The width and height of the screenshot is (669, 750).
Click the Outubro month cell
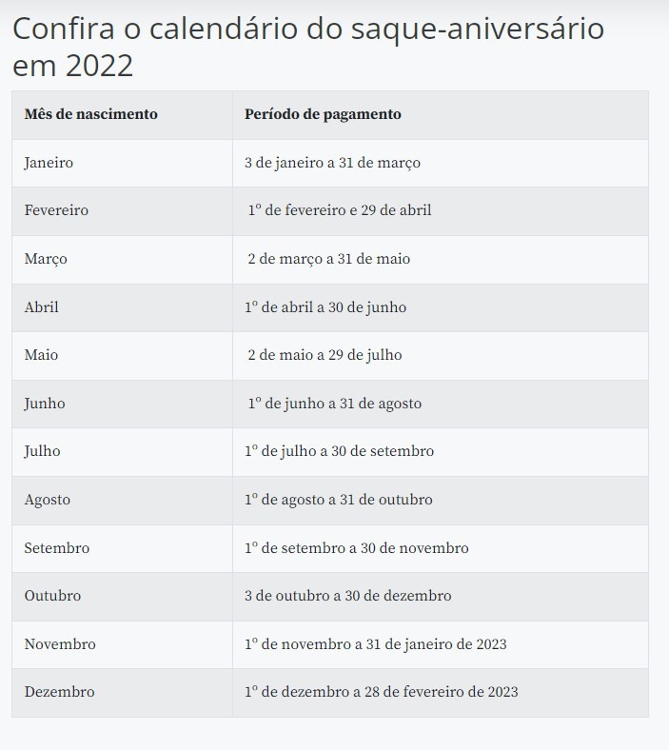click(52, 596)
